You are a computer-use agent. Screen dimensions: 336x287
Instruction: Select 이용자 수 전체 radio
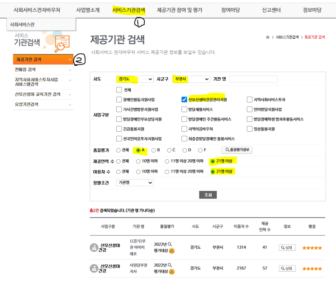pos(118,172)
